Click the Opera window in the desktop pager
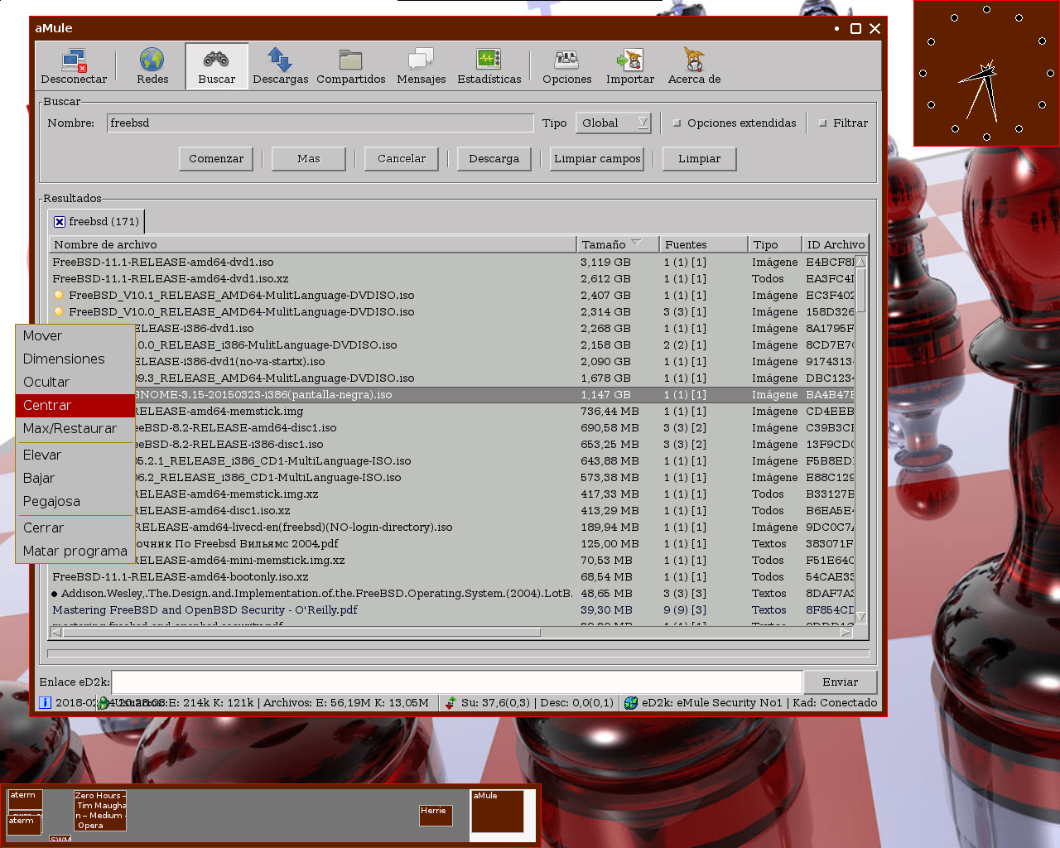This screenshot has height=848, width=1060. click(x=100, y=811)
